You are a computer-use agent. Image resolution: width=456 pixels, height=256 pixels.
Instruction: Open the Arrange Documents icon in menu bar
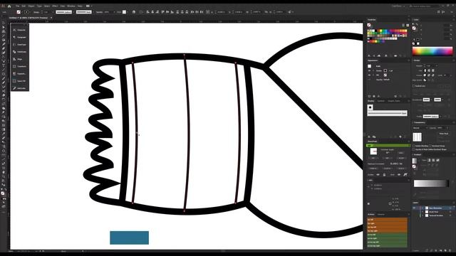pos(88,6)
